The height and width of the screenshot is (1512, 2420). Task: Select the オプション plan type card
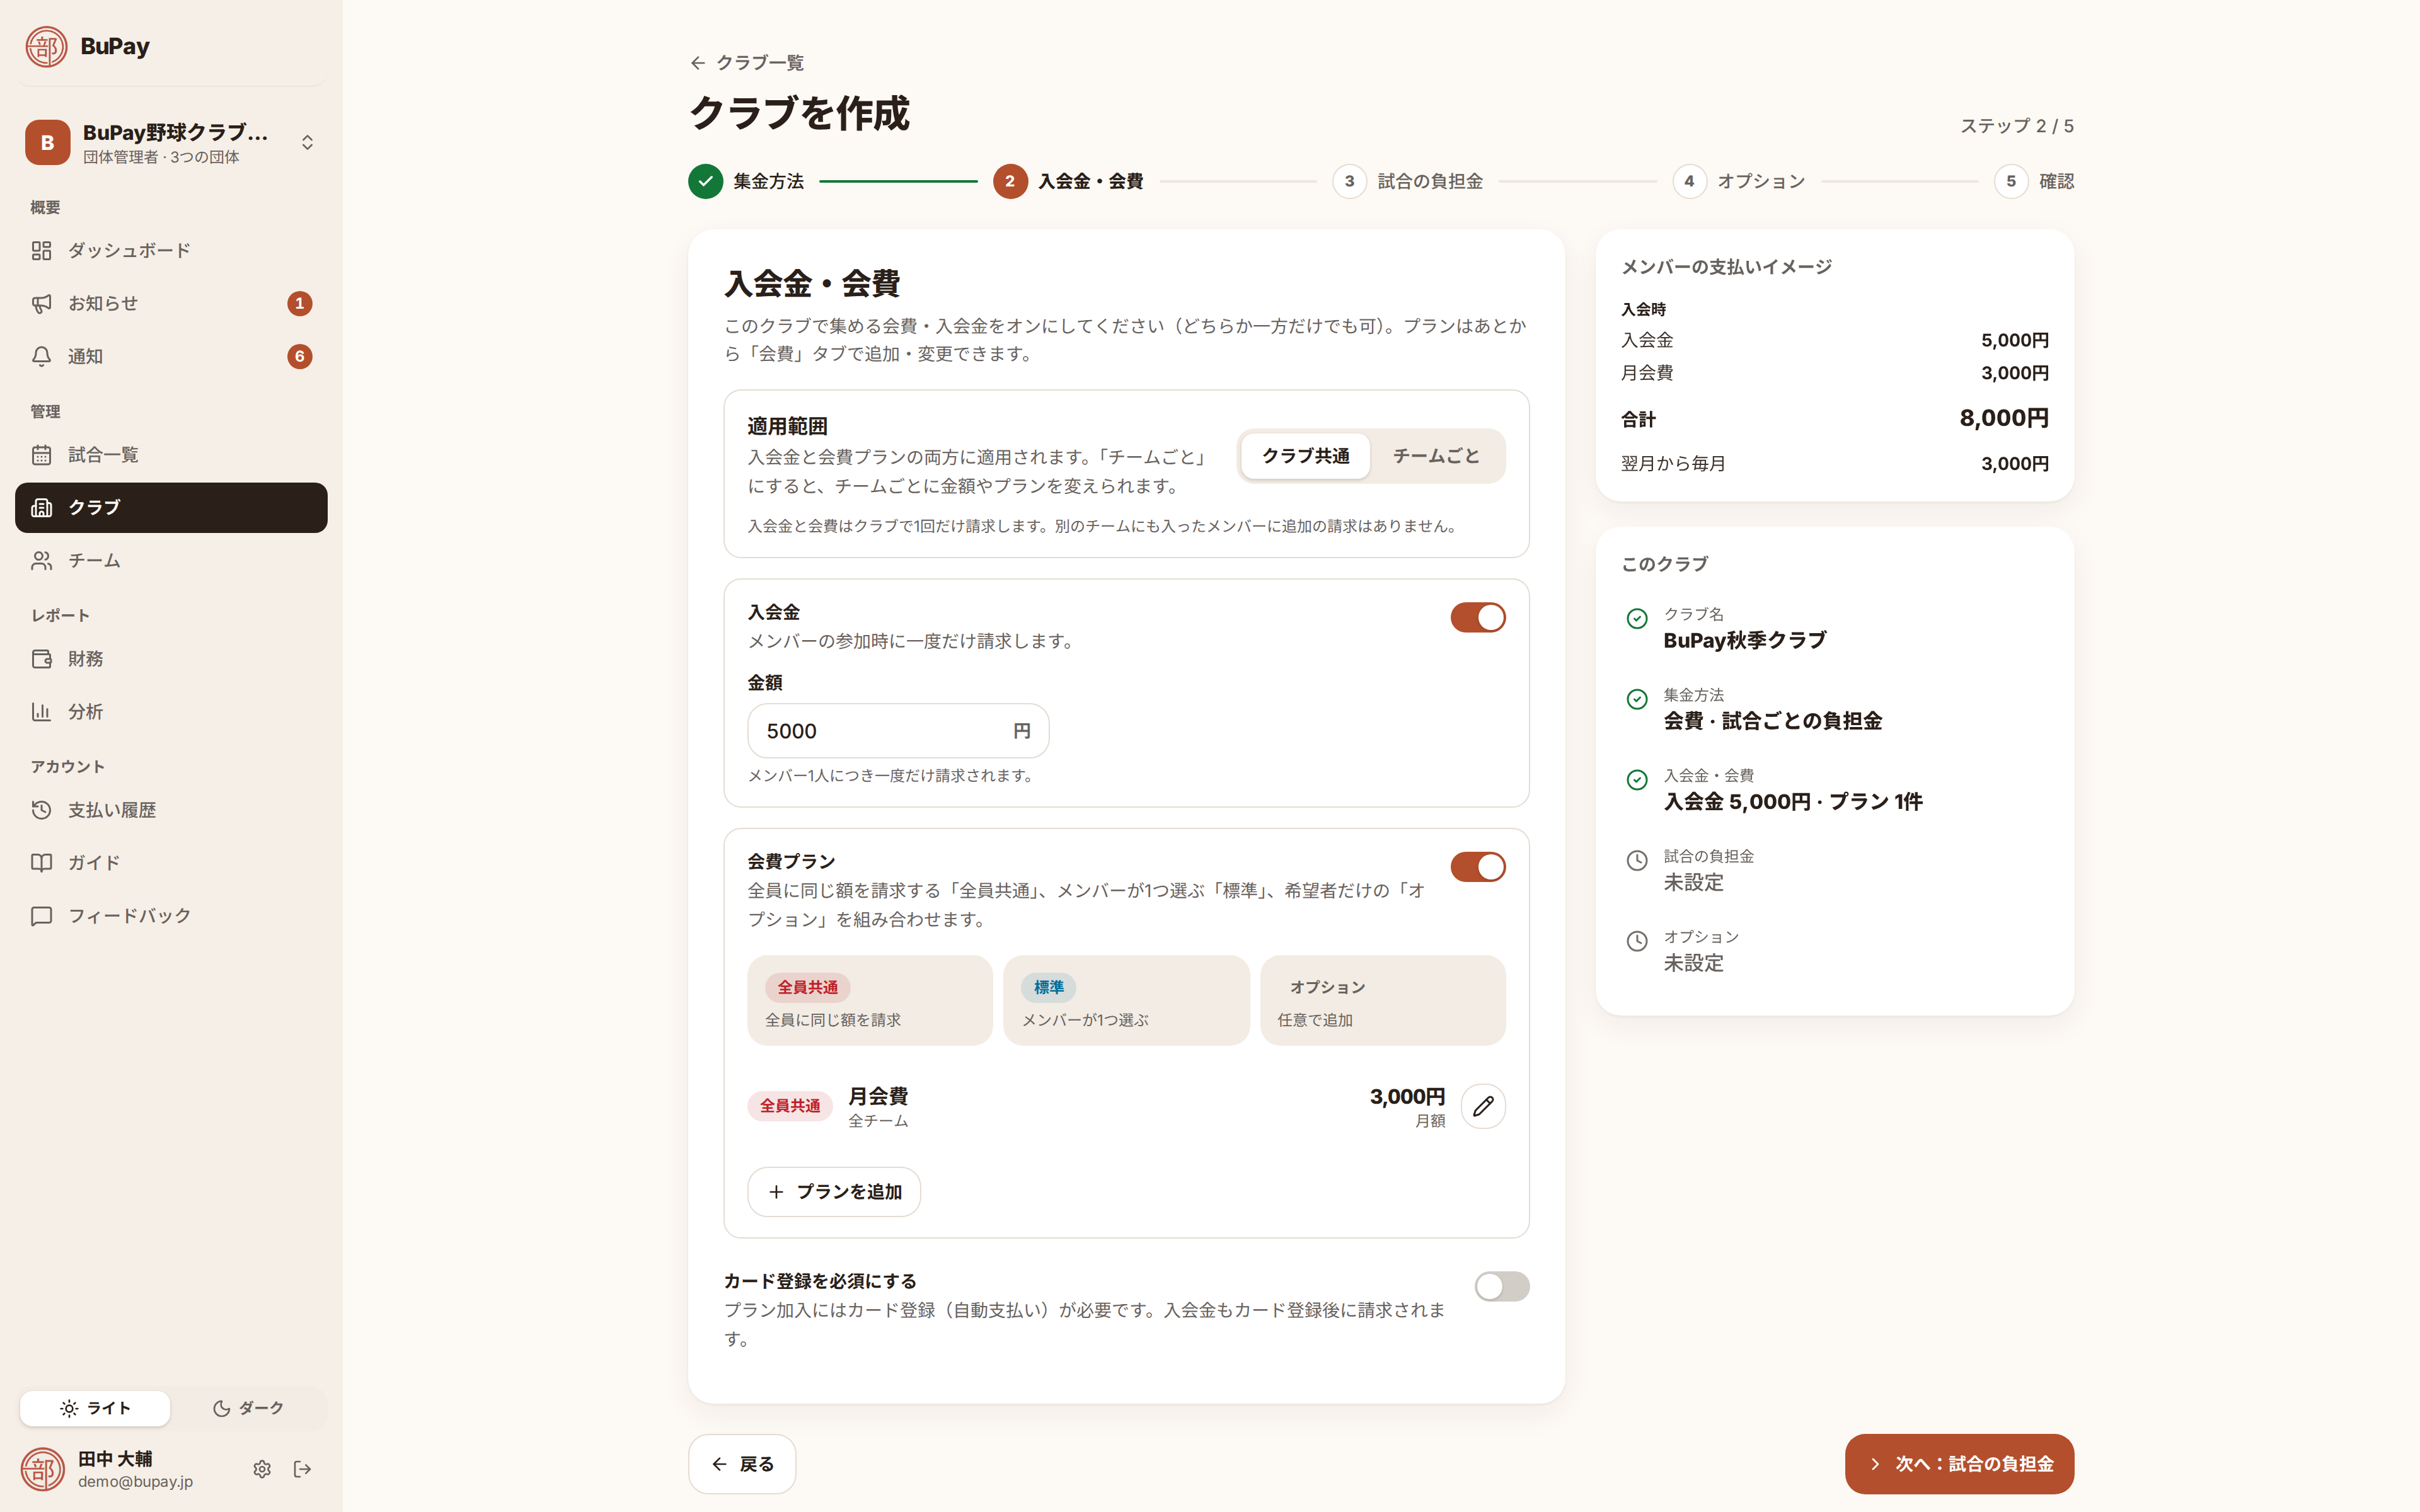[1383, 1001]
